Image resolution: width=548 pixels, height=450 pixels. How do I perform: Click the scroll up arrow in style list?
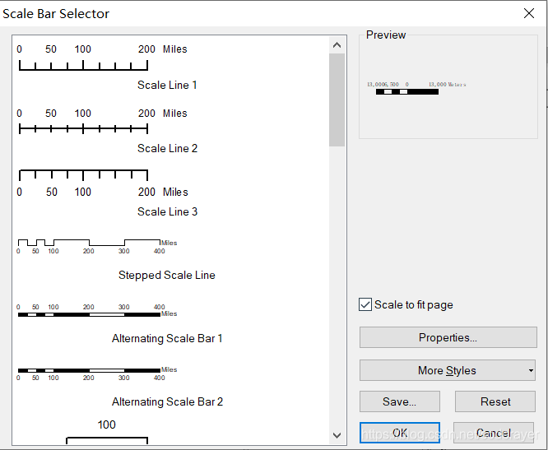[337, 45]
